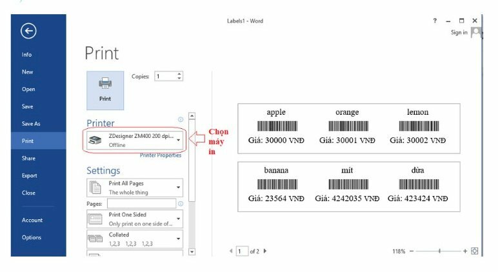Click Save in the sidebar
498x272 pixels.
[27, 106]
